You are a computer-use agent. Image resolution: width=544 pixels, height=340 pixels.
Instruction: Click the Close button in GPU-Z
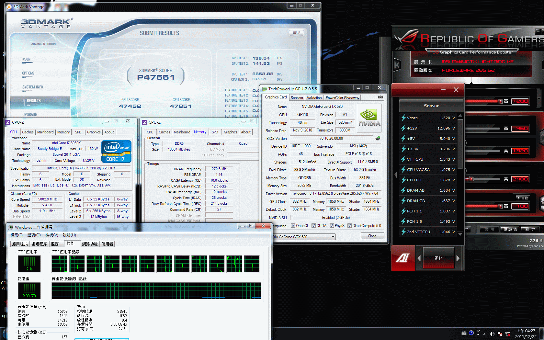click(x=372, y=236)
